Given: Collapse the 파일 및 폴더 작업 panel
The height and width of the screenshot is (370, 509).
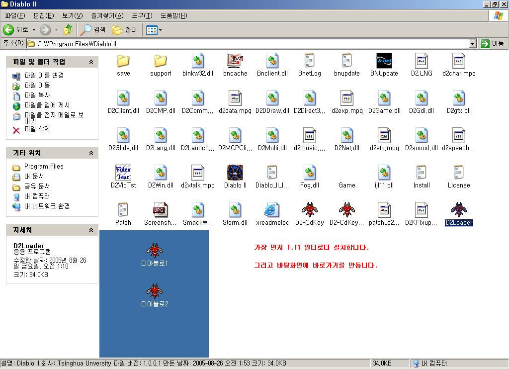Looking at the screenshot, I should click(91, 62).
